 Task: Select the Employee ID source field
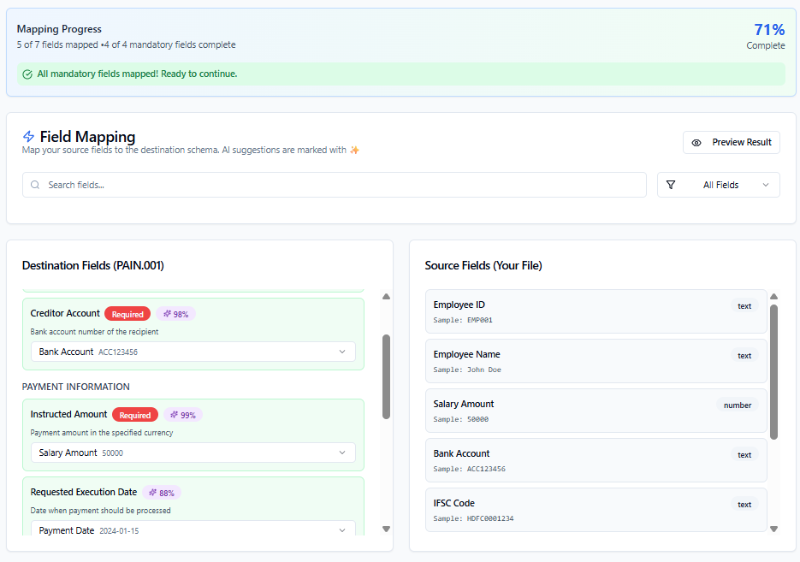pyautogui.click(x=596, y=311)
